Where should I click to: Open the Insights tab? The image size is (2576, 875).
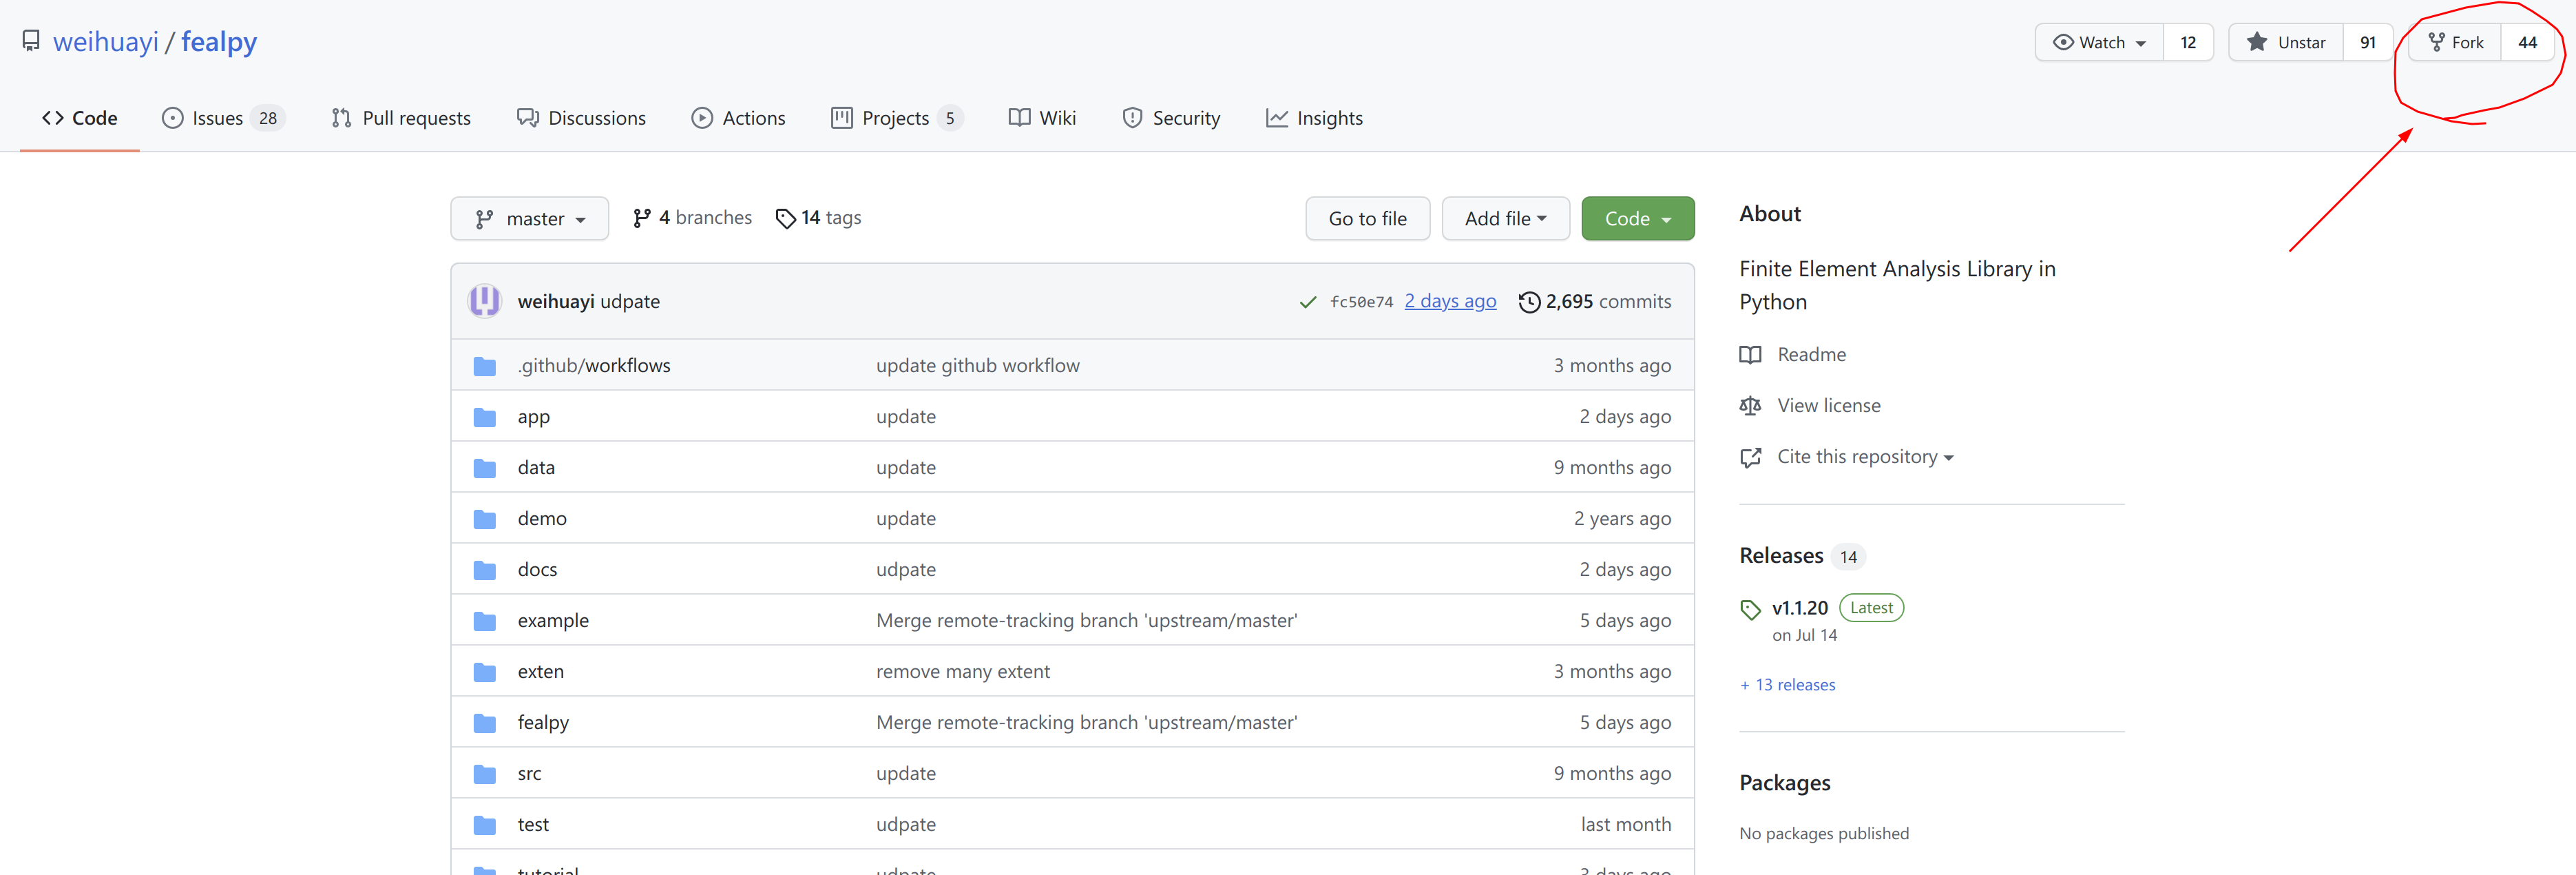coord(1314,118)
